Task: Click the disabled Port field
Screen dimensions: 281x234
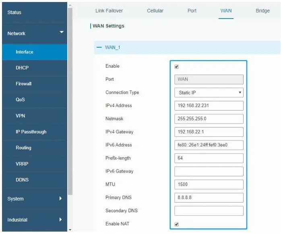Action: [x=209, y=79]
